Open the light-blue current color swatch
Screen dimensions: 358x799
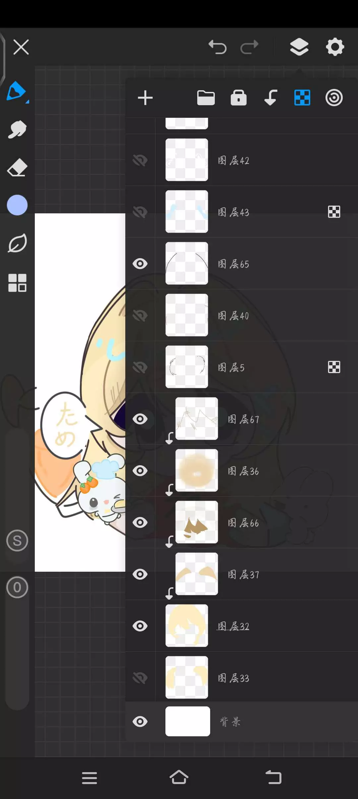point(17,205)
